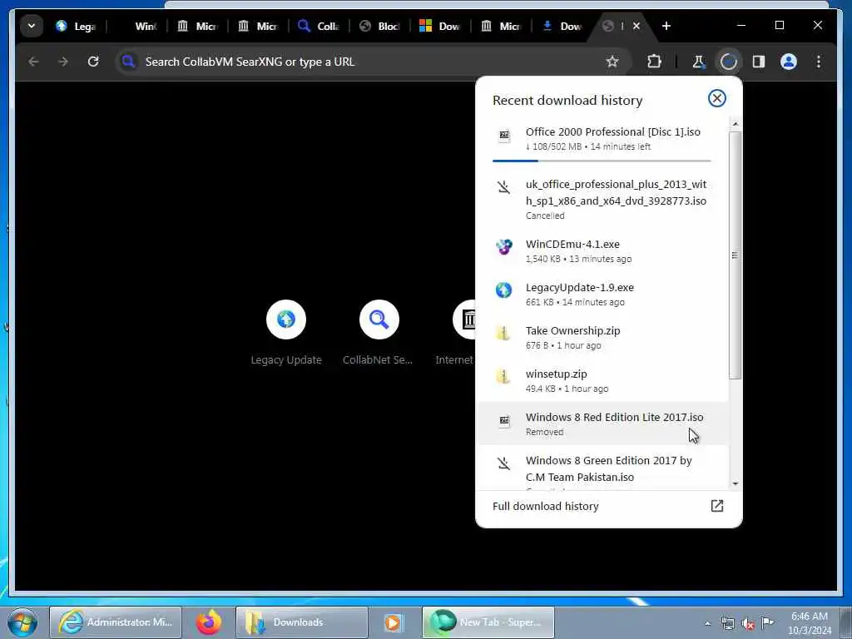Click the winsetup.zip archive icon
852x639 pixels.
503,376
